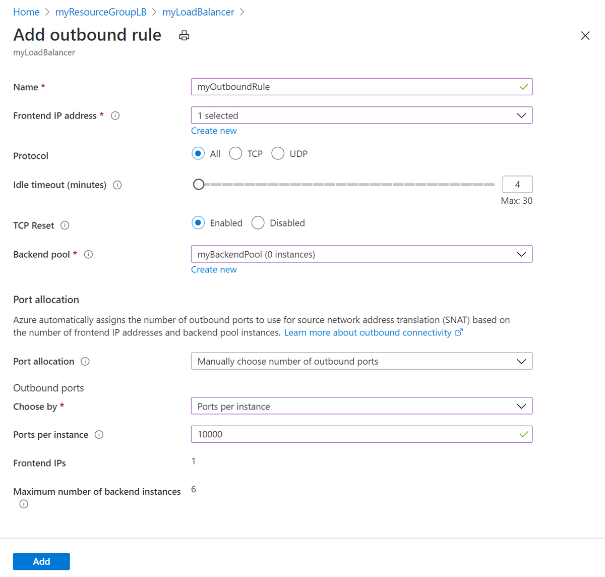Click the Ports per instance input field
This screenshot has height=577, width=605.
coord(353,434)
